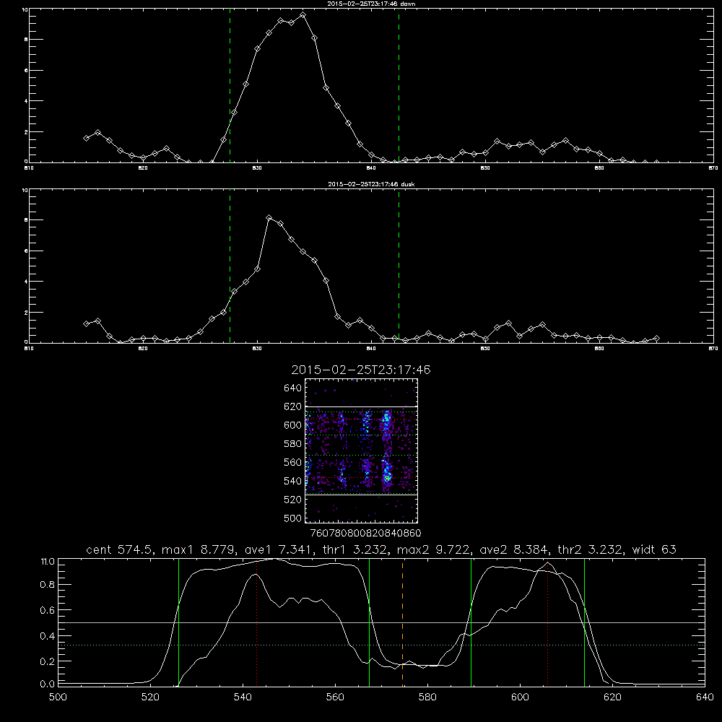Click the '2015-02-25T23:17:46 dusk' plot title

tap(371, 184)
